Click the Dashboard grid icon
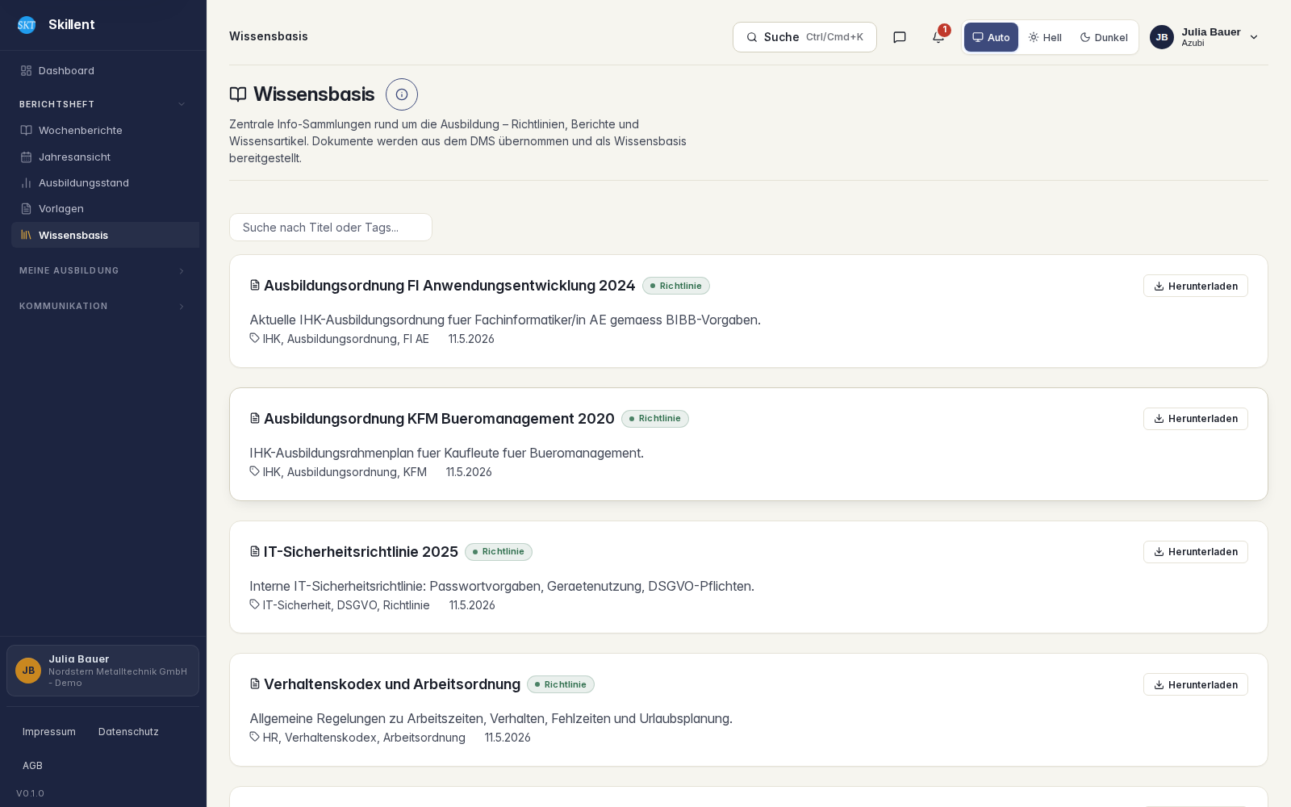 pyautogui.click(x=26, y=71)
